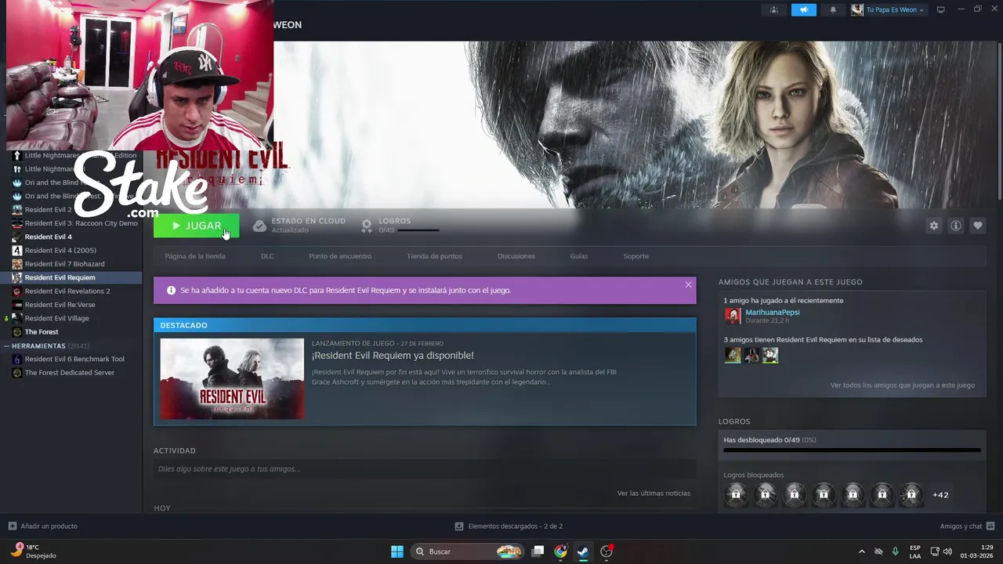Screen dimensions: 1003x564
Task: Open the +42 more achievements link
Action: (940, 495)
